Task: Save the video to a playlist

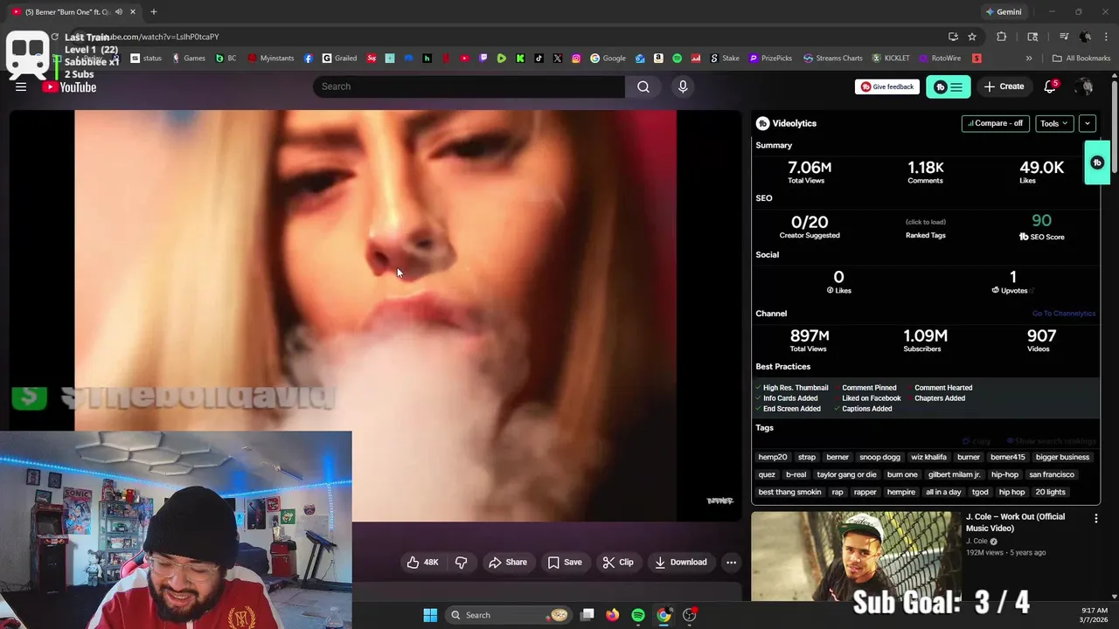Action: click(565, 562)
